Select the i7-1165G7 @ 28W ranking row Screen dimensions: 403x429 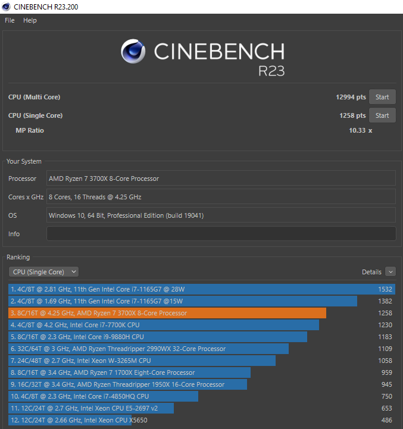tap(202, 289)
